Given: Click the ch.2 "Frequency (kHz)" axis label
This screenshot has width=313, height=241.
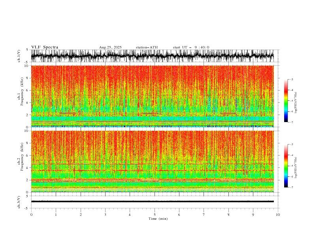Looking at the screenshot, I should tap(22, 157).
